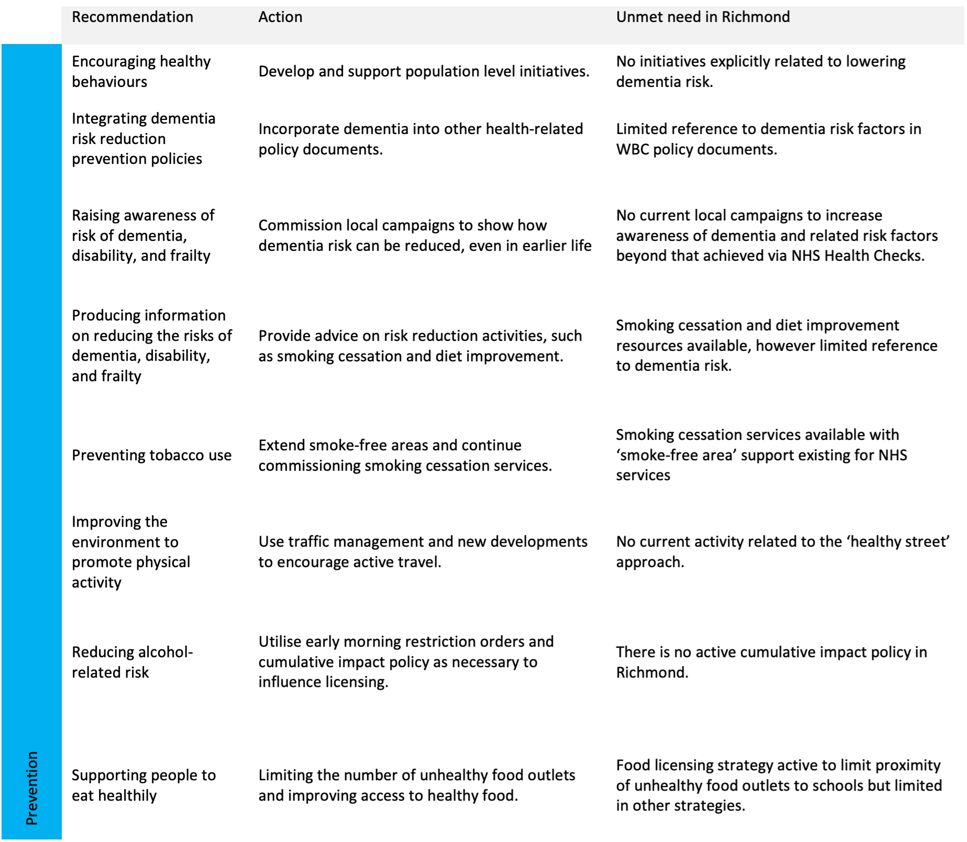Select 'Integrating dementia risk reduction prevention policies'

pos(143,139)
